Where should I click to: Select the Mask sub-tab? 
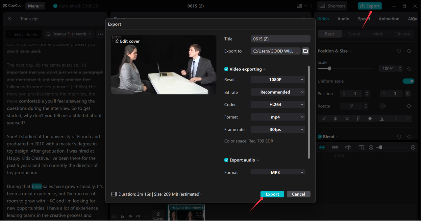(x=378, y=34)
